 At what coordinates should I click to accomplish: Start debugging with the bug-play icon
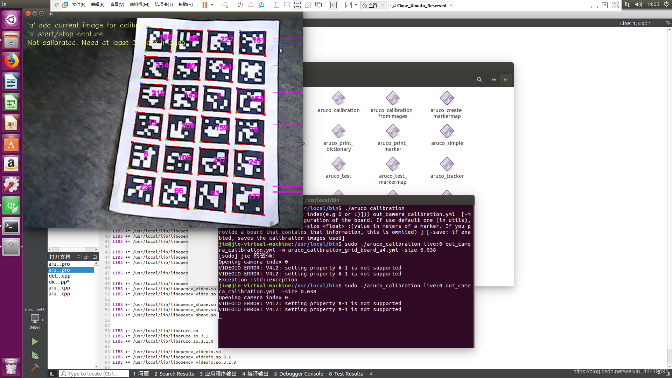(35, 355)
